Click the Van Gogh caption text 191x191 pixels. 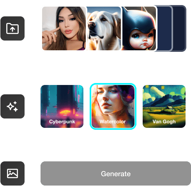coord(164,122)
